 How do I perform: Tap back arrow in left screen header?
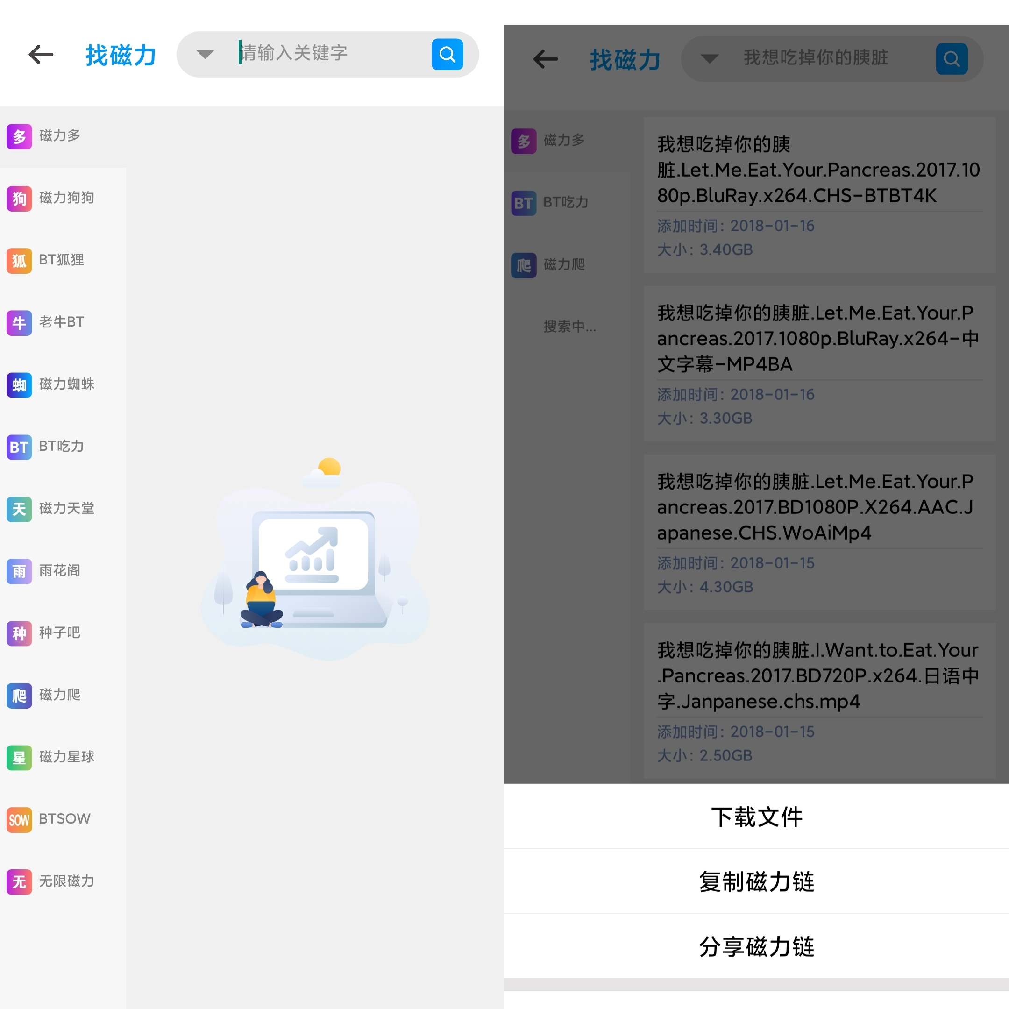41,54
